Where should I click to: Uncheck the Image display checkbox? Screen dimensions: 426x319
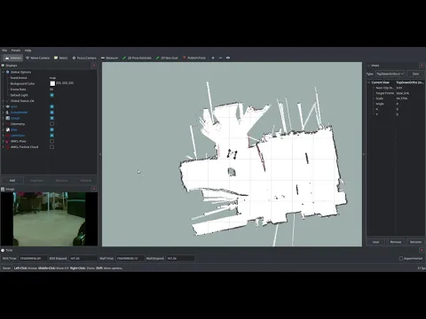click(51, 118)
